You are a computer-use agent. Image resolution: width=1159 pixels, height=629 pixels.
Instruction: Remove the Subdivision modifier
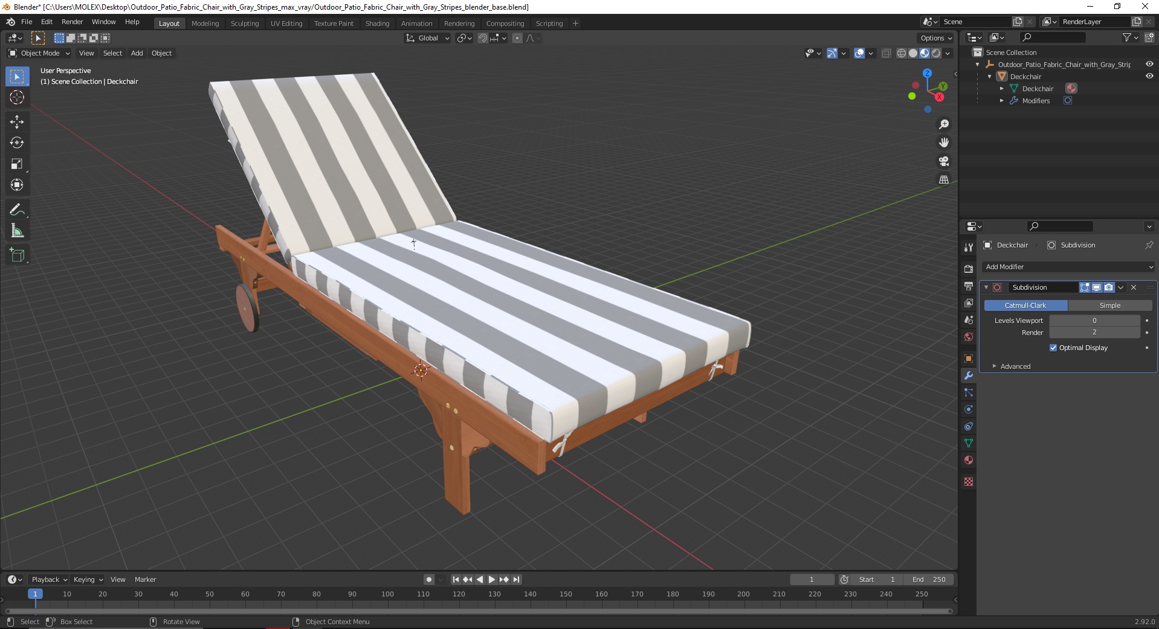coord(1134,287)
